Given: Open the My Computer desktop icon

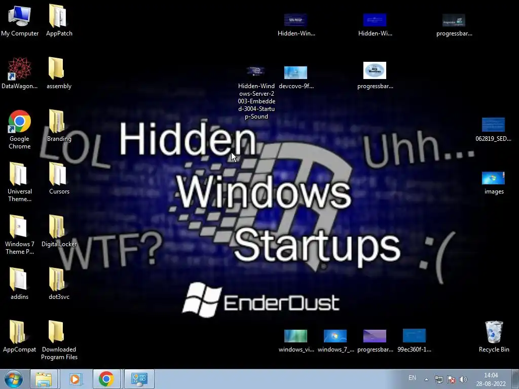Looking at the screenshot, I should click(x=20, y=20).
